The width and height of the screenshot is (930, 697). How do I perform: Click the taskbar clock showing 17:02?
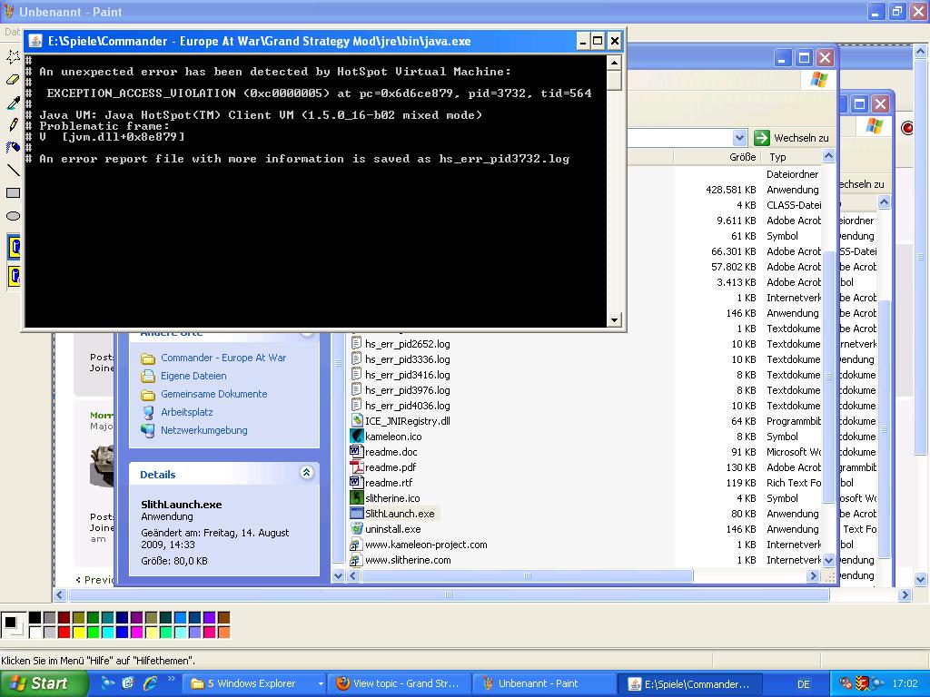pos(905,684)
